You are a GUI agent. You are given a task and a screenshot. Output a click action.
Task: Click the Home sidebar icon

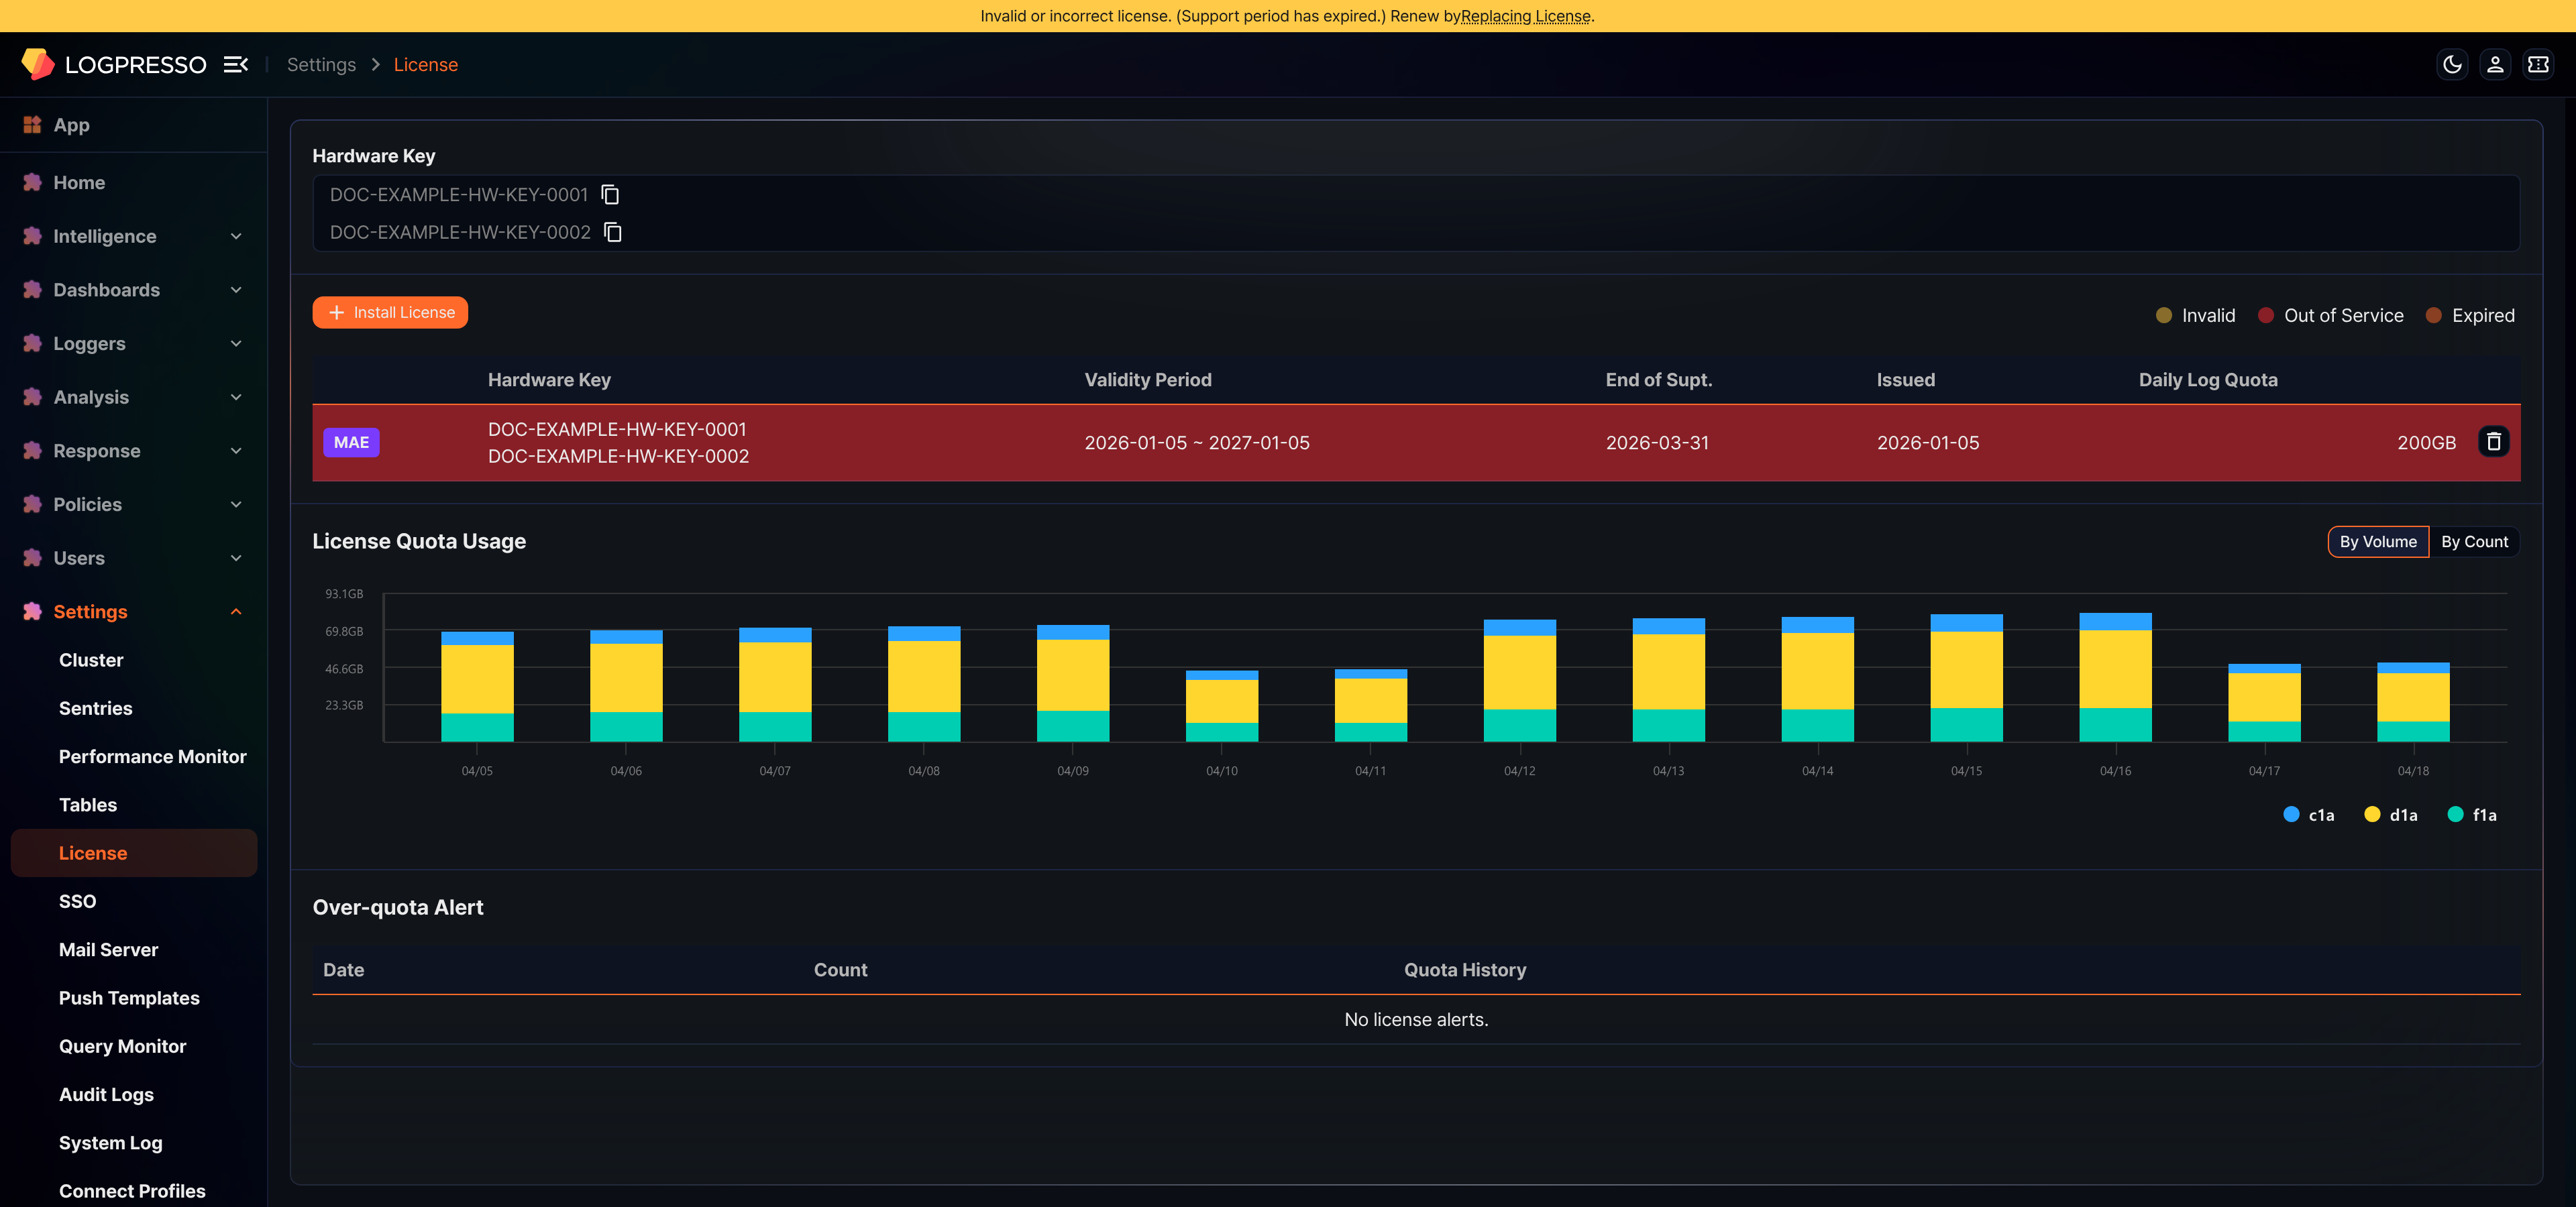coord(32,183)
